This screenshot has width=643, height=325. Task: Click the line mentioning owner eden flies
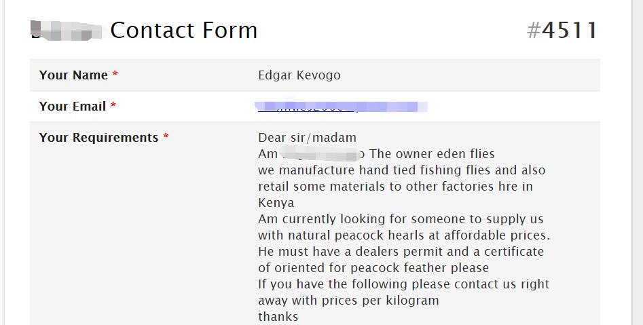click(376, 154)
